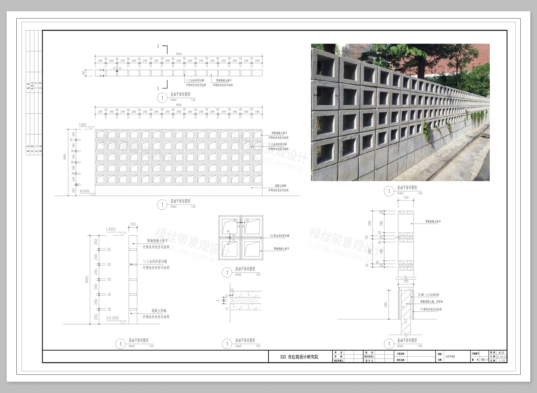Screen dimensions: 537x393
Task: Click the date cell showing 04.08.20
Action: coord(501,357)
